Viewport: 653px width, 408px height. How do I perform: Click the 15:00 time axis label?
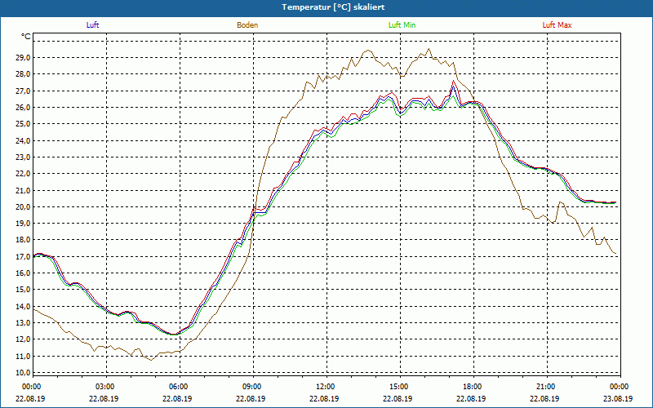[x=398, y=387]
